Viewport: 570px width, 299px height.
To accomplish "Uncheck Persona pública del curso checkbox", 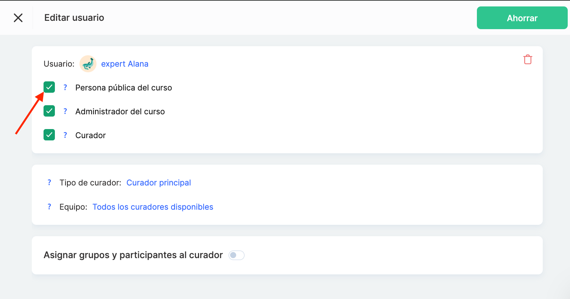I will point(49,87).
